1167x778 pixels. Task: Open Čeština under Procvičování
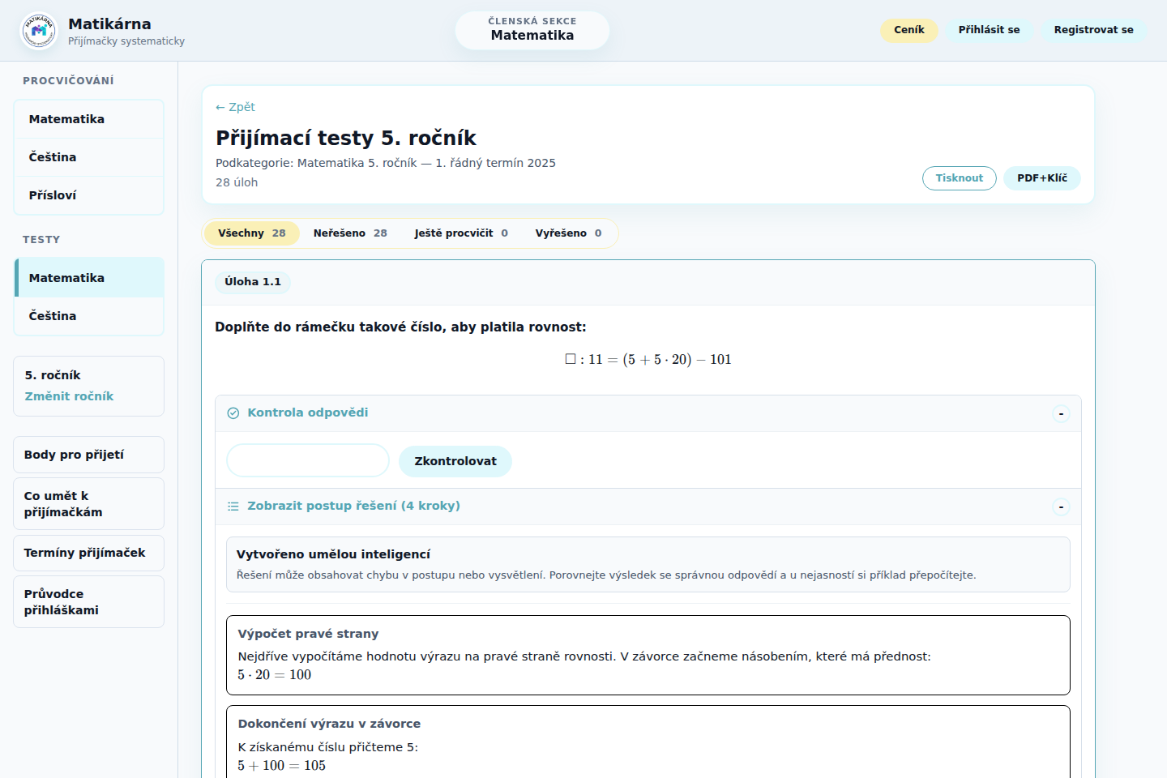click(89, 157)
